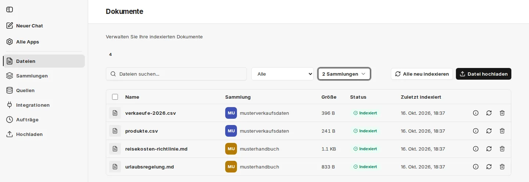Click size value 1.1 KB

[x=328, y=149]
